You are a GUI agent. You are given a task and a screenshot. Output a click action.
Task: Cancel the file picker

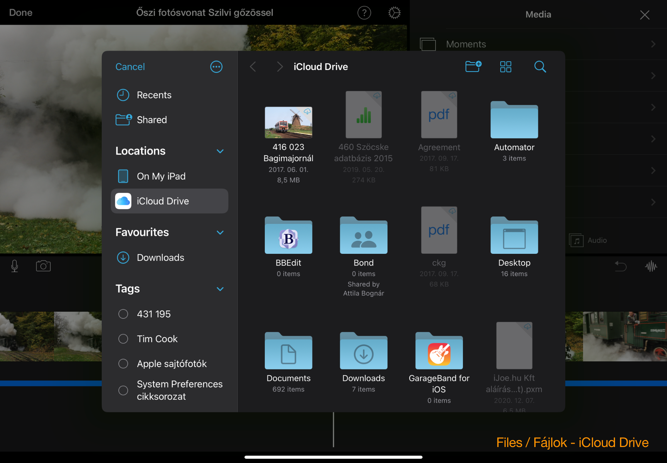[130, 67]
